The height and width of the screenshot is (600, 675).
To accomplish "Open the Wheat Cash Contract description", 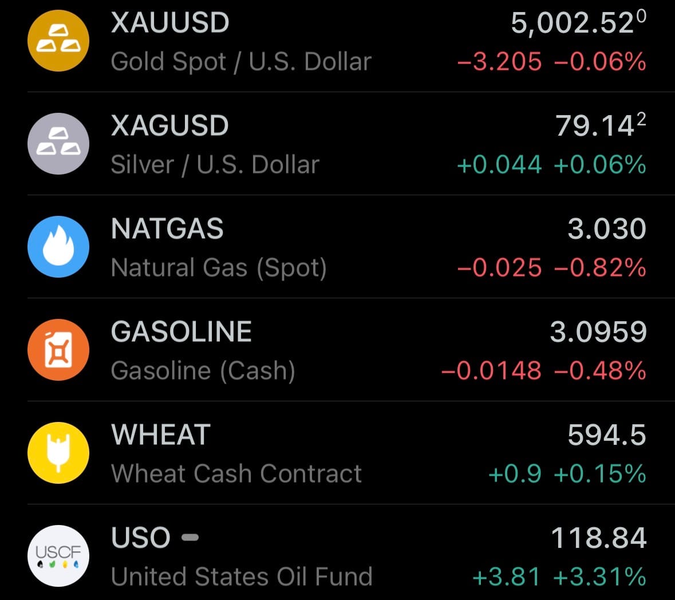I will click(236, 473).
